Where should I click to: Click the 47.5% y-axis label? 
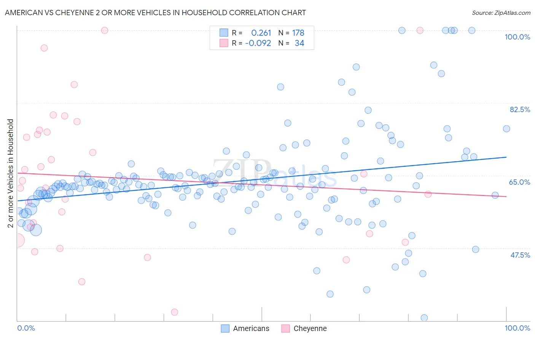pyautogui.click(x=520, y=255)
